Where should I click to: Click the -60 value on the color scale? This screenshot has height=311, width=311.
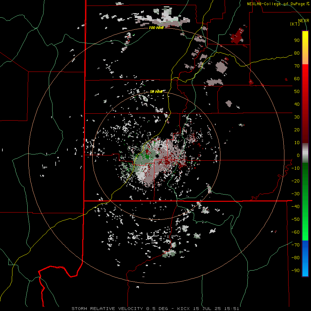click(x=295, y=232)
